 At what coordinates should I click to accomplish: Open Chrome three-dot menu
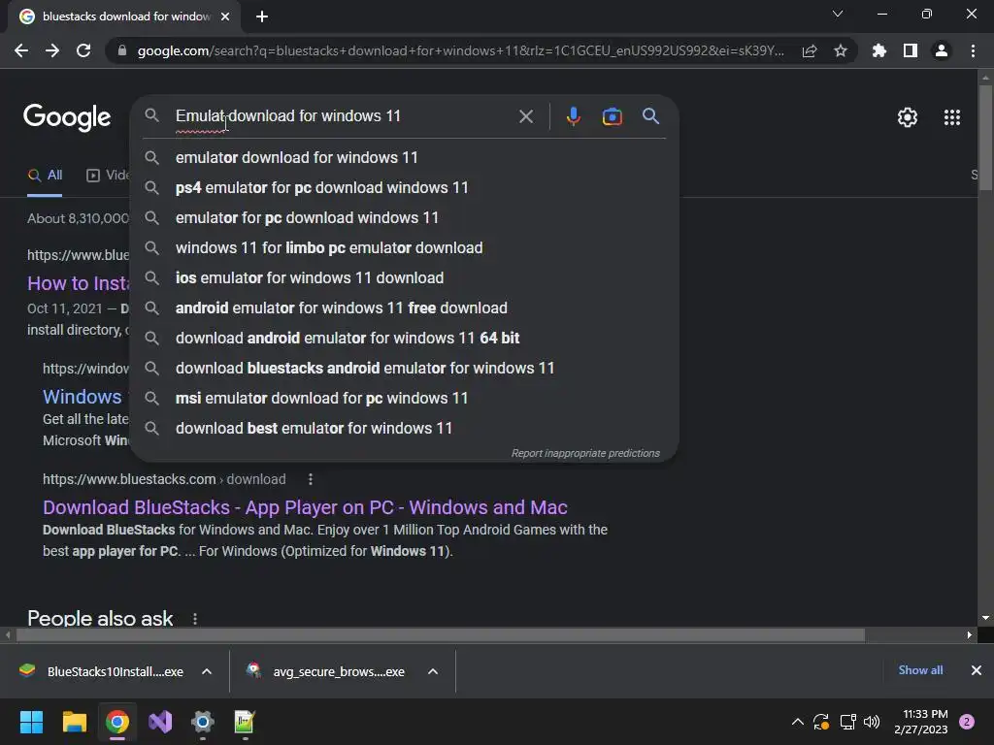point(973,50)
